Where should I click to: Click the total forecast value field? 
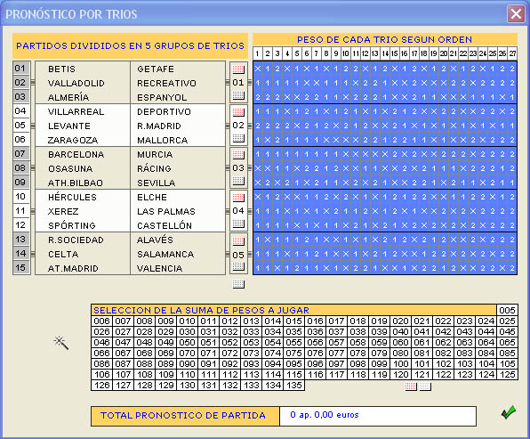[x=378, y=416]
